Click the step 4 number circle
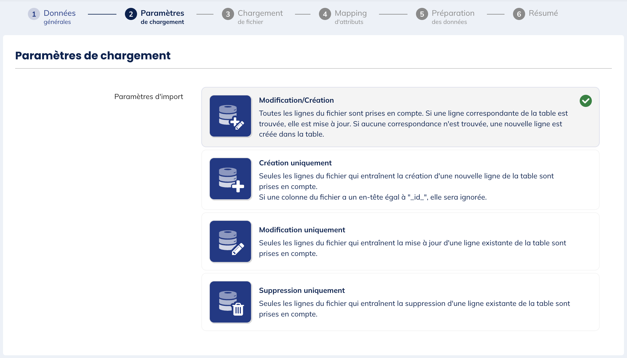Image resolution: width=627 pixels, height=358 pixels. [325, 14]
